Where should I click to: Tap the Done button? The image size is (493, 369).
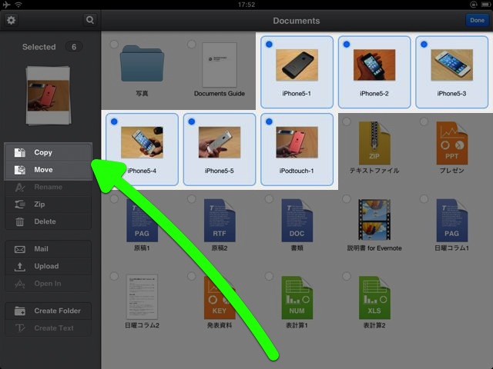[x=477, y=21]
